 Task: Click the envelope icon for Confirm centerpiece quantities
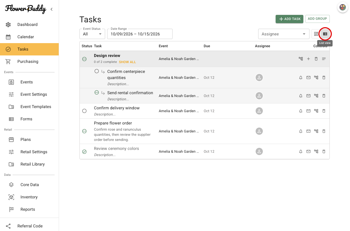tap(308, 78)
